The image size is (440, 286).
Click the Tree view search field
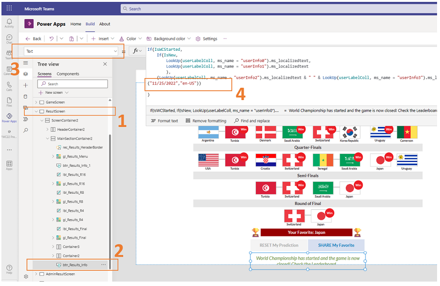click(x=72, y=84)
